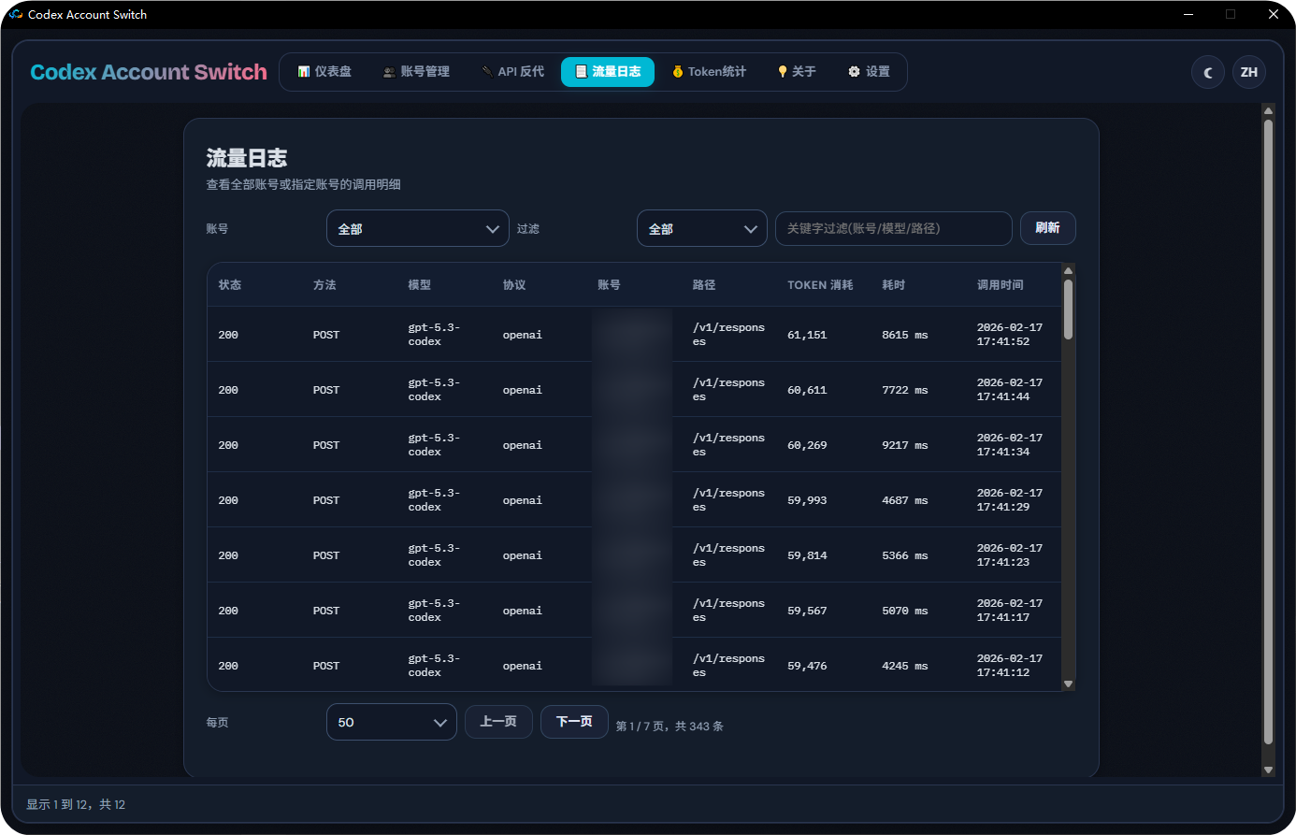Select the token value 60,269
1296x835 pixels.
pyautogui.click(x=807, y=445)
